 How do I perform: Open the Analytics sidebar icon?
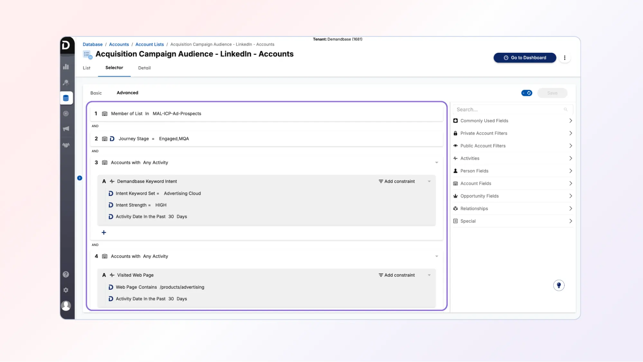click(66, 67)
